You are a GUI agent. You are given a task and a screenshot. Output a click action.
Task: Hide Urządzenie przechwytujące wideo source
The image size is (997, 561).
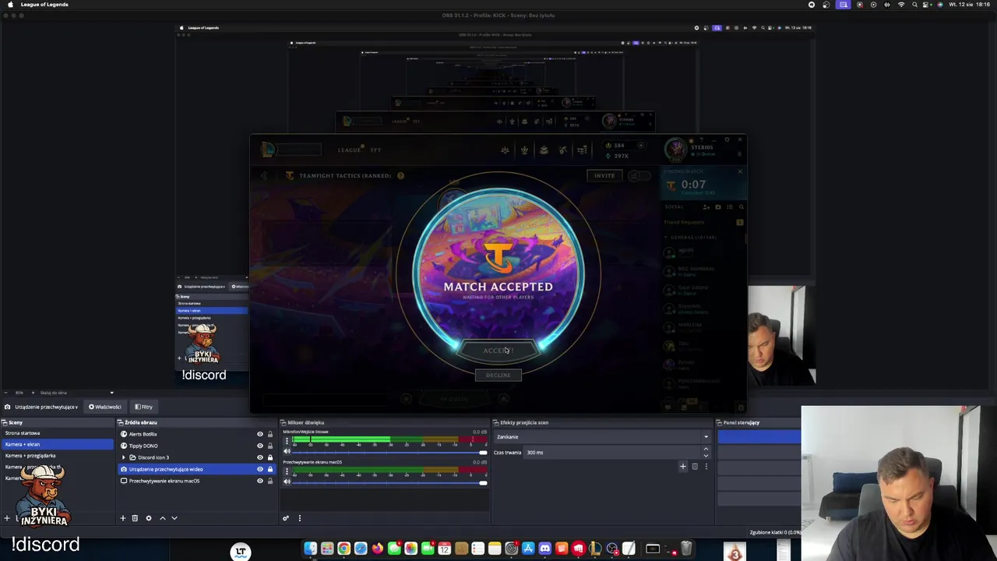coord(260,469)
